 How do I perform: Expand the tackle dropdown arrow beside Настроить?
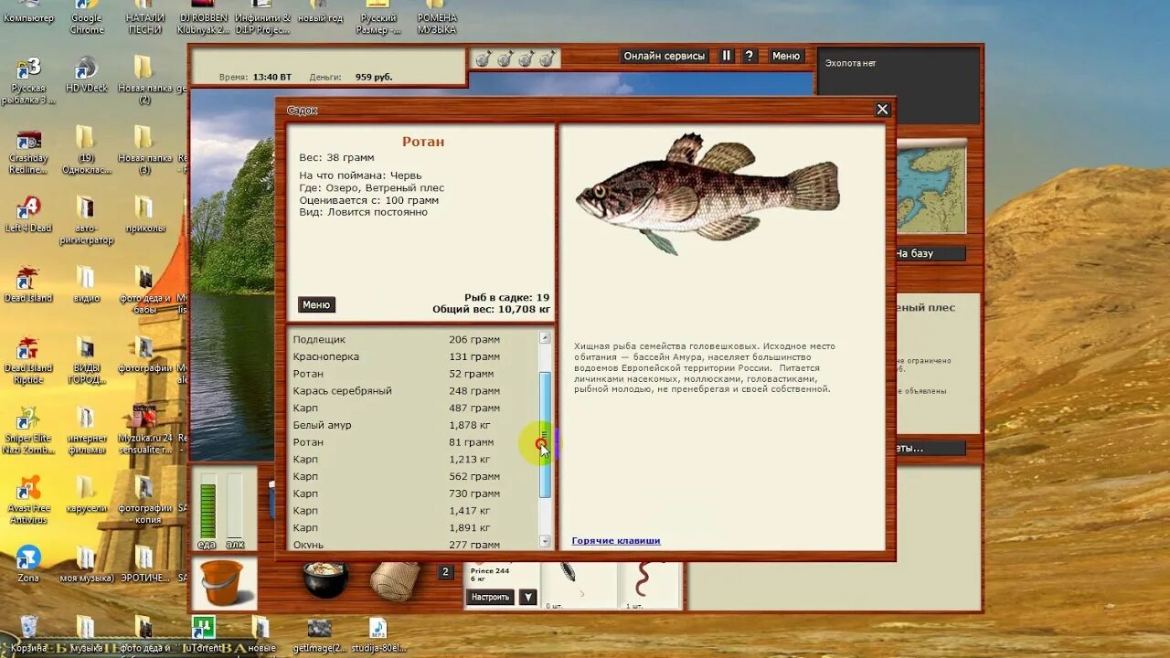click(x=527, y=597)
